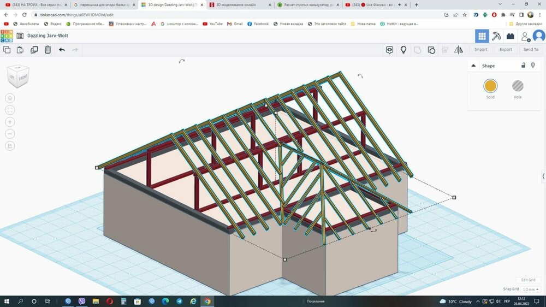The width and height of the screenshot is (546, 307).
Task: Click the Mirror tool icon
Action: click(459, 50)
